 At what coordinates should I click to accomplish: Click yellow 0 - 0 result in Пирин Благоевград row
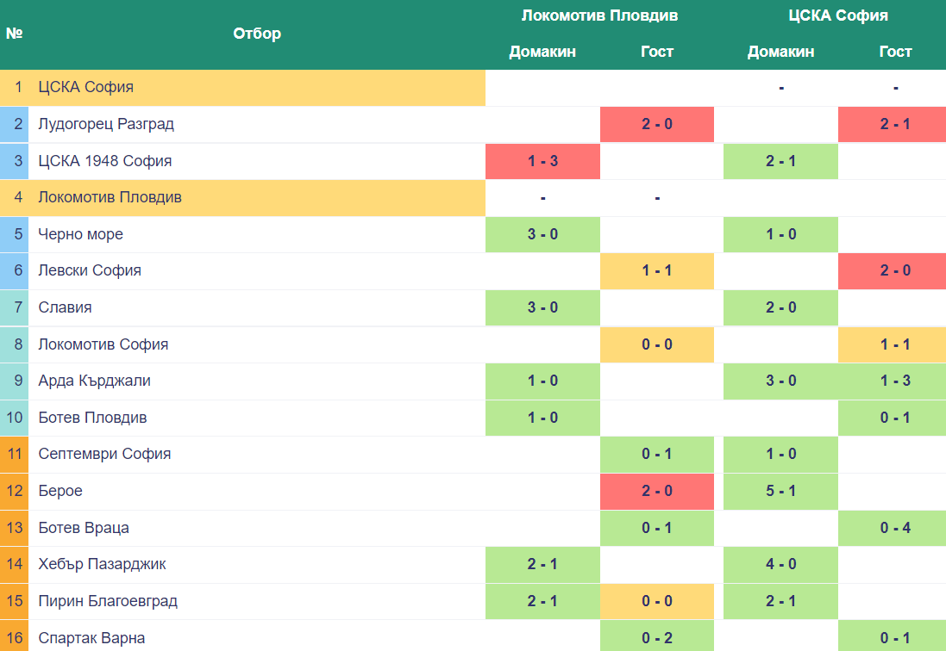click(x=657, y=602)
